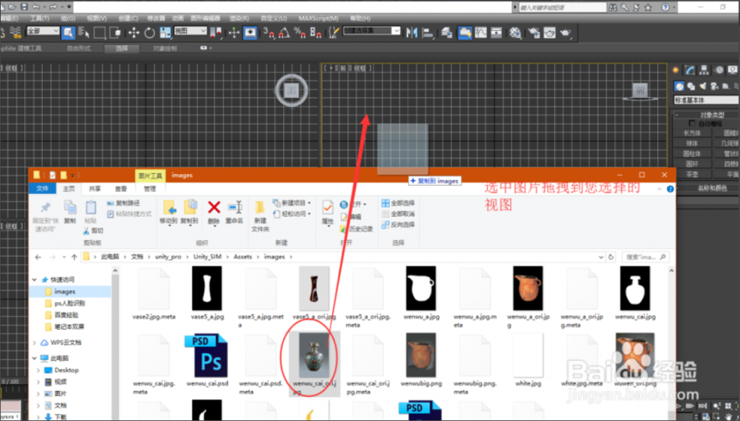The height and width of the screenshot is (421, 740).
Task: Open the 视图 reference coordinate dropdown
Action: (191, 31)
